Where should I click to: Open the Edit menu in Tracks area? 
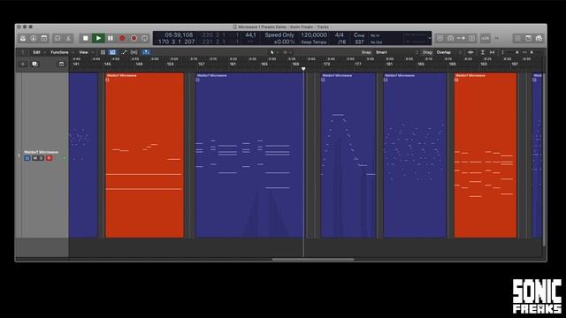tap(37, 52)
